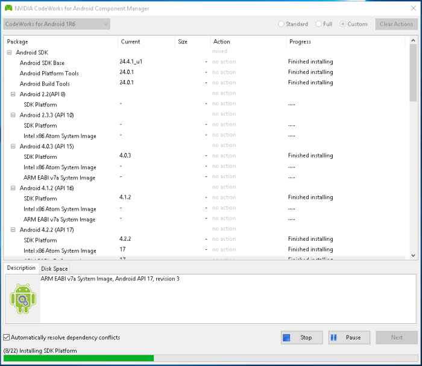Click the green installation progress bar
This screenshot has width=422, height=366.
point(78,358)
